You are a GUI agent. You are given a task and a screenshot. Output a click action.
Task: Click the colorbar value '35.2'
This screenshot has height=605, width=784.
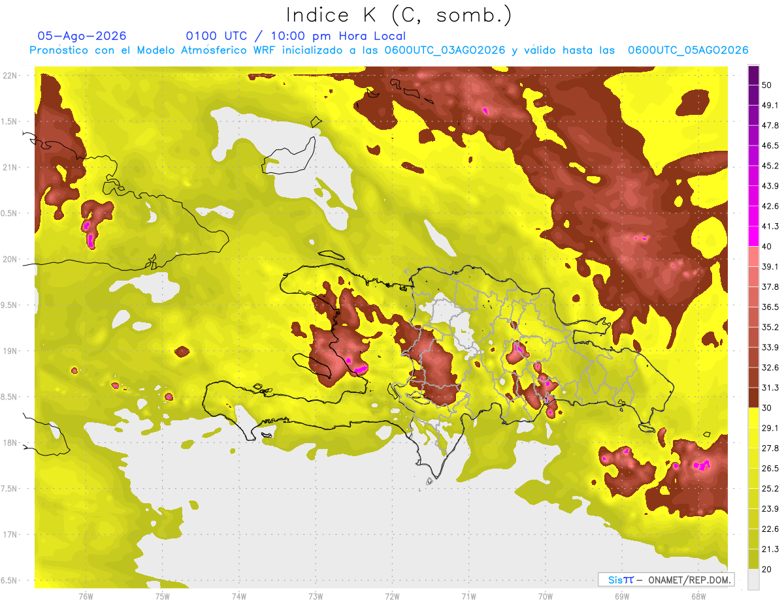(x=770, y=327)
